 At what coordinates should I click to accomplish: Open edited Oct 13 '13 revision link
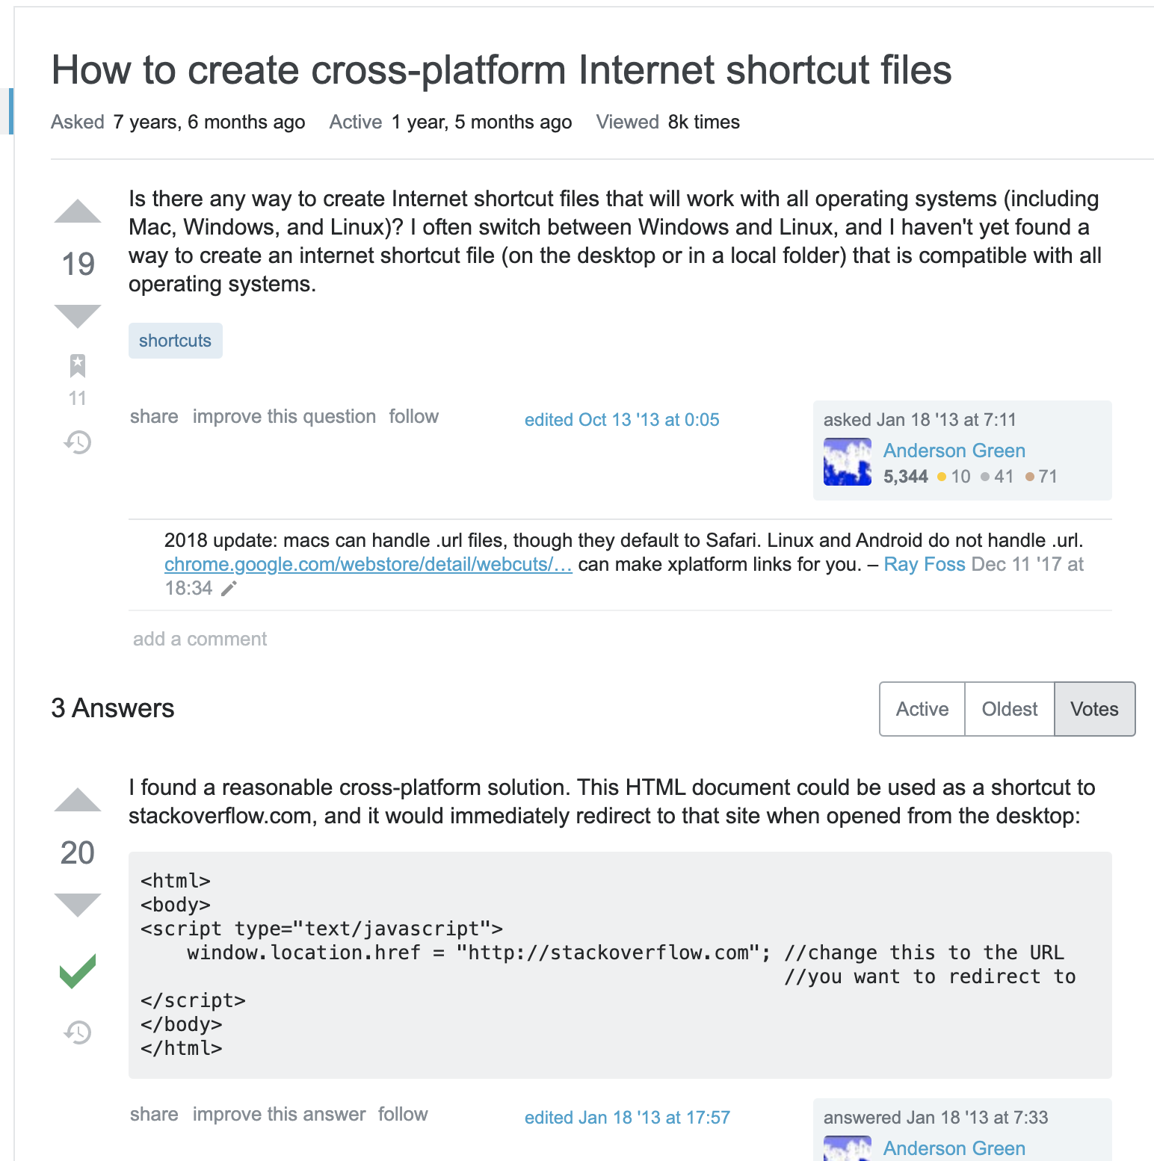622,420
